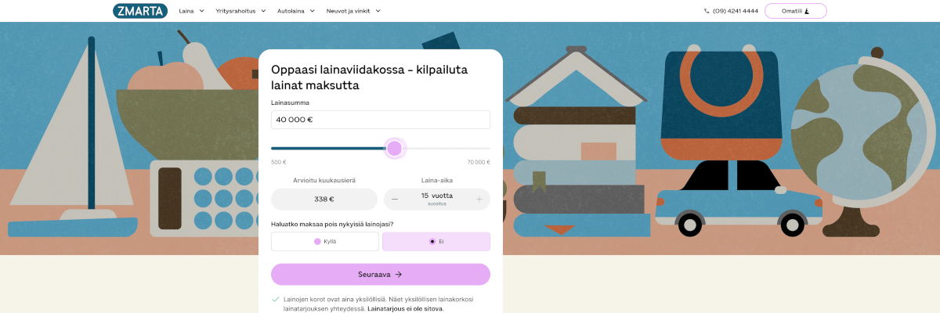
Task: Click the loan amount slider handle
Action: coord(395,148)
